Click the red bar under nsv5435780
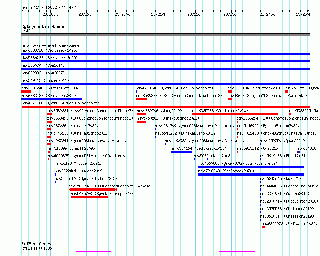The width and height of the screenshot is (320, 256). (x=89, y=197)
